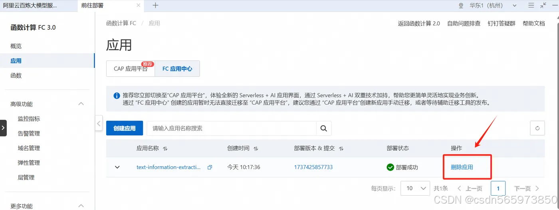The image size is (559, 210).
Task: Click the green 部署成功 status icon
Action: pos(391,167)
